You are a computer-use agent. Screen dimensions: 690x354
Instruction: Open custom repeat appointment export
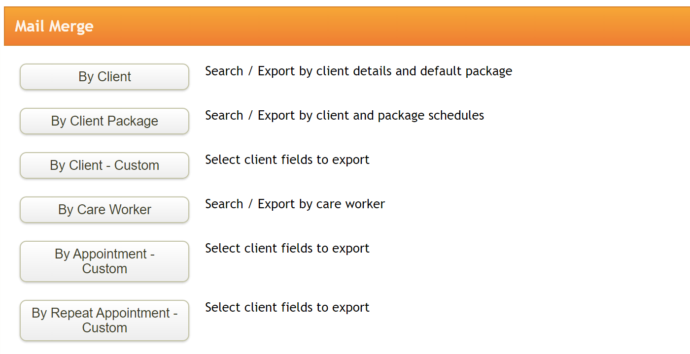[104, 320]
